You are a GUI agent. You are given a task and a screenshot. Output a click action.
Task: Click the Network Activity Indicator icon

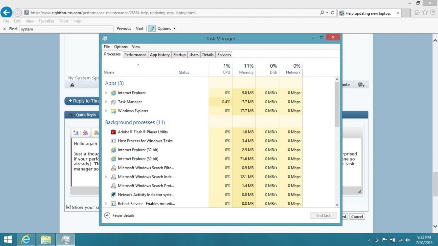(x=113, y=195)
